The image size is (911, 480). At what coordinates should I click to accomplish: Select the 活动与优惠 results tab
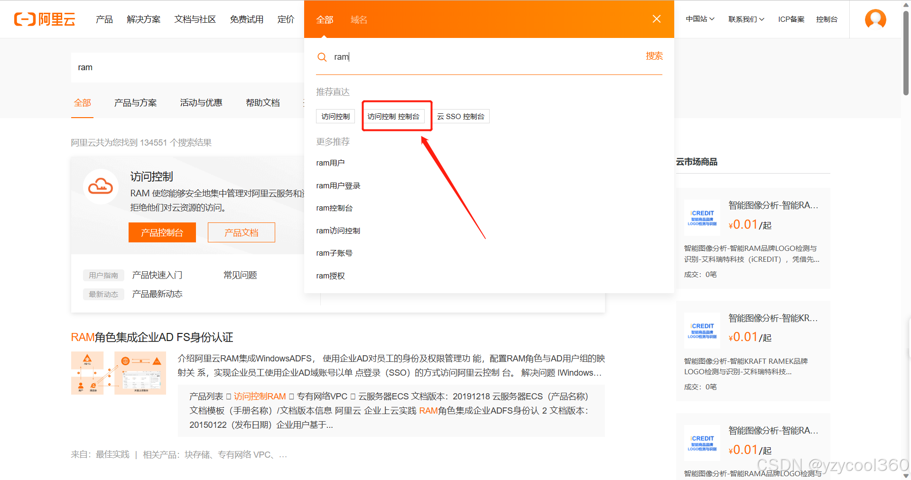pos(201,102)
